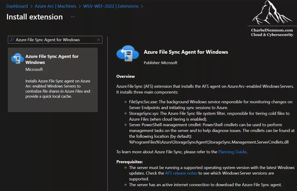Click the large Azure File Sync cloud icon
The image size is (297, 191).
click(128, 53)
